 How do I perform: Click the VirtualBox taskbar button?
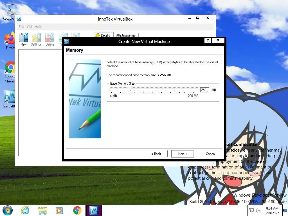pos(94,210)
